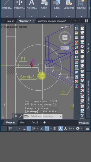The width and height of the screenshot is (91, 162).
Task: Open the [2D-каркас] visual style menu
Action: pos(20,27)
